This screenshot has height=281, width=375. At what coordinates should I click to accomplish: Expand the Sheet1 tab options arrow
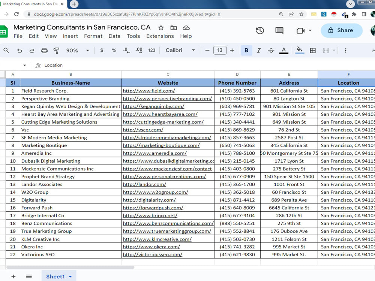point(70,277)
